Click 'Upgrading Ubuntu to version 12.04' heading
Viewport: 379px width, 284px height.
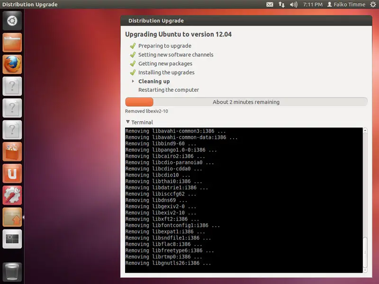(179, 34)
